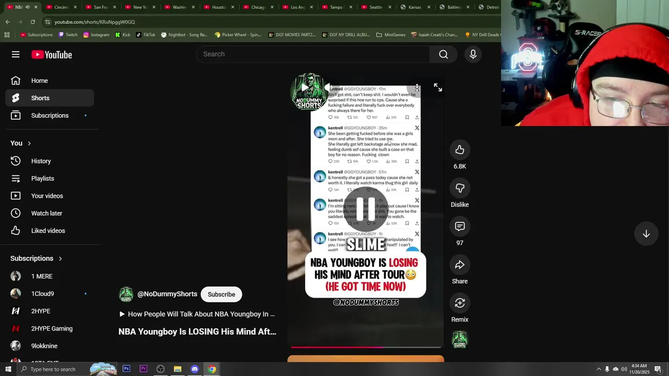Viewport: 669px width, 376px height.
Task: Toggle the pause overlay on the video
Action: [x=366, y=209]
